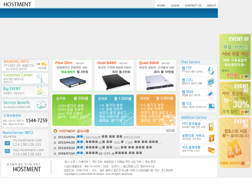Click the 웹 FTP sync arrows icon

pos(211,71)
